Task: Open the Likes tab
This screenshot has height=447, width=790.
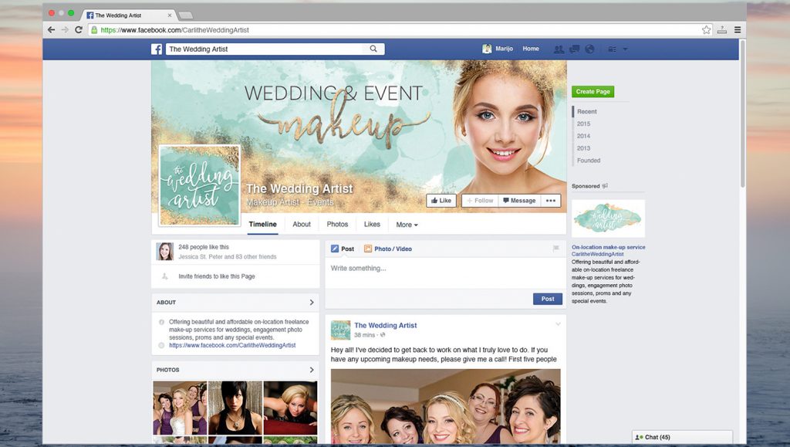Action: (372, 224)
